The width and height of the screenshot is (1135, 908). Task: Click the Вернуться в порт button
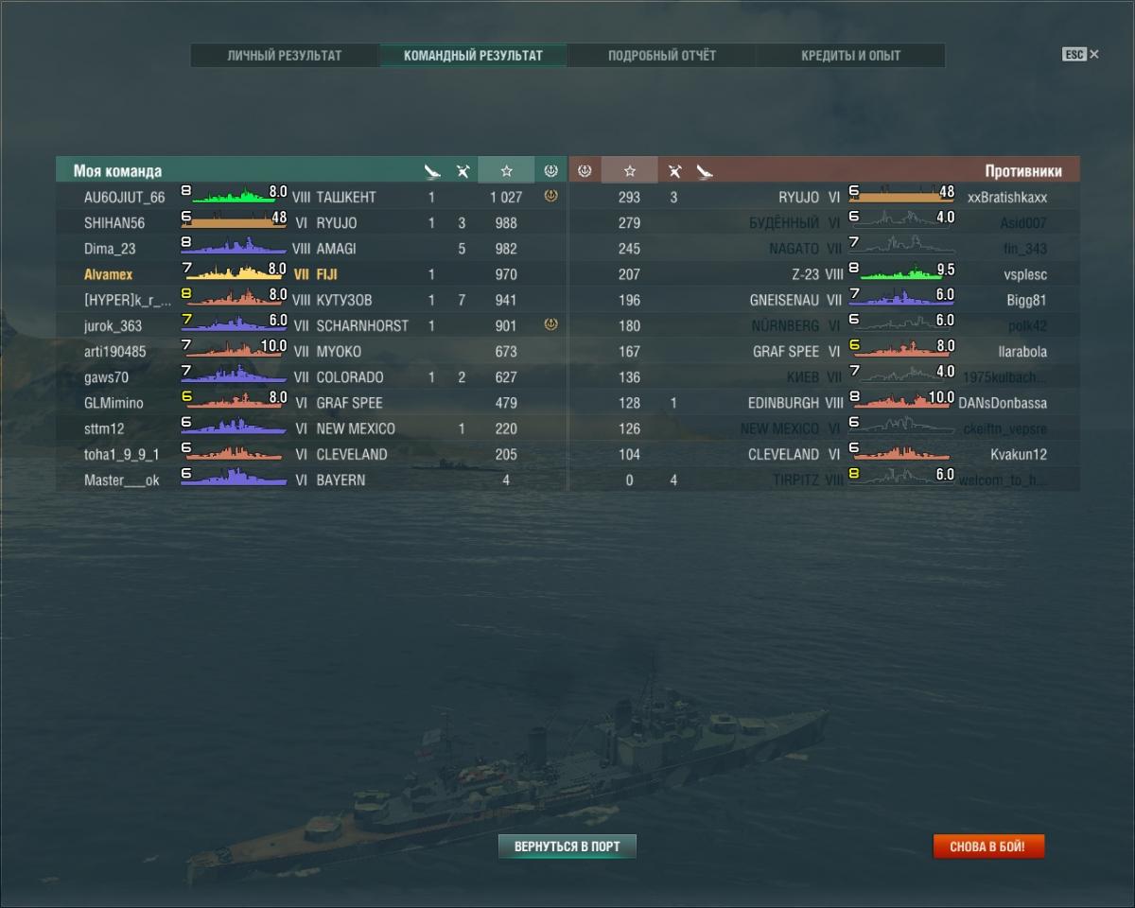[x=567, y=847]
